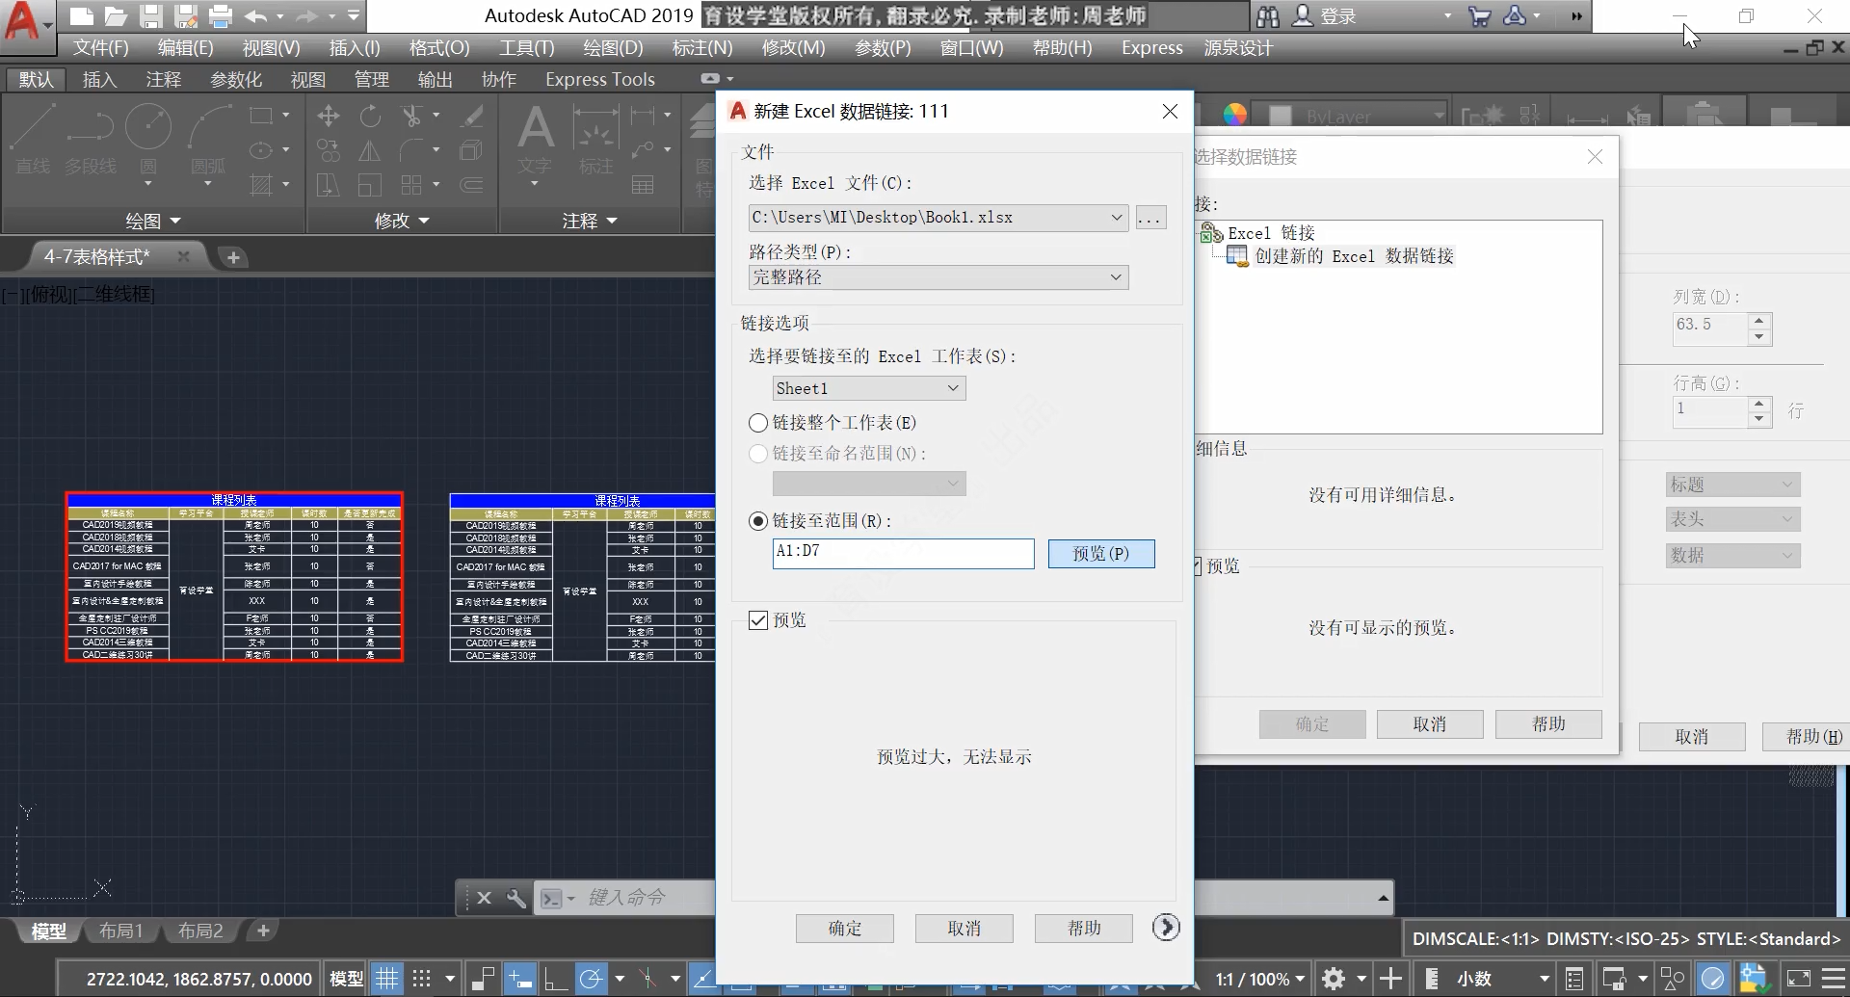Click the Undo arrow icon
This screenshot has height=997, width=1850.
[x=255, y=15]
